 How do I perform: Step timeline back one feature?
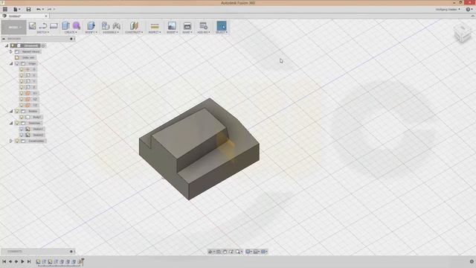pyautogui.click(x=10, y=261)
